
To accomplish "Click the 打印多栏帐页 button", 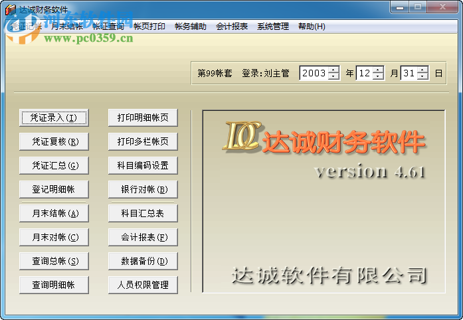I will (x=143, y=141).
